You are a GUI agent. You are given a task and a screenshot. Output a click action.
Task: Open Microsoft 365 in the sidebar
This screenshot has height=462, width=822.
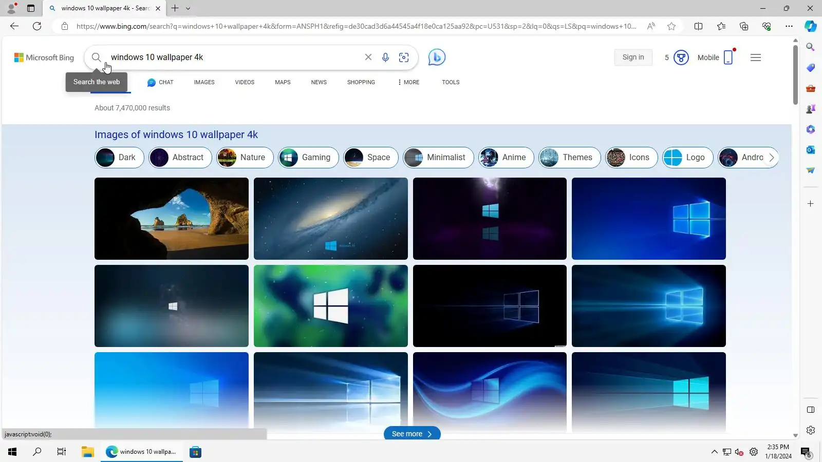(x=811, y=129)
